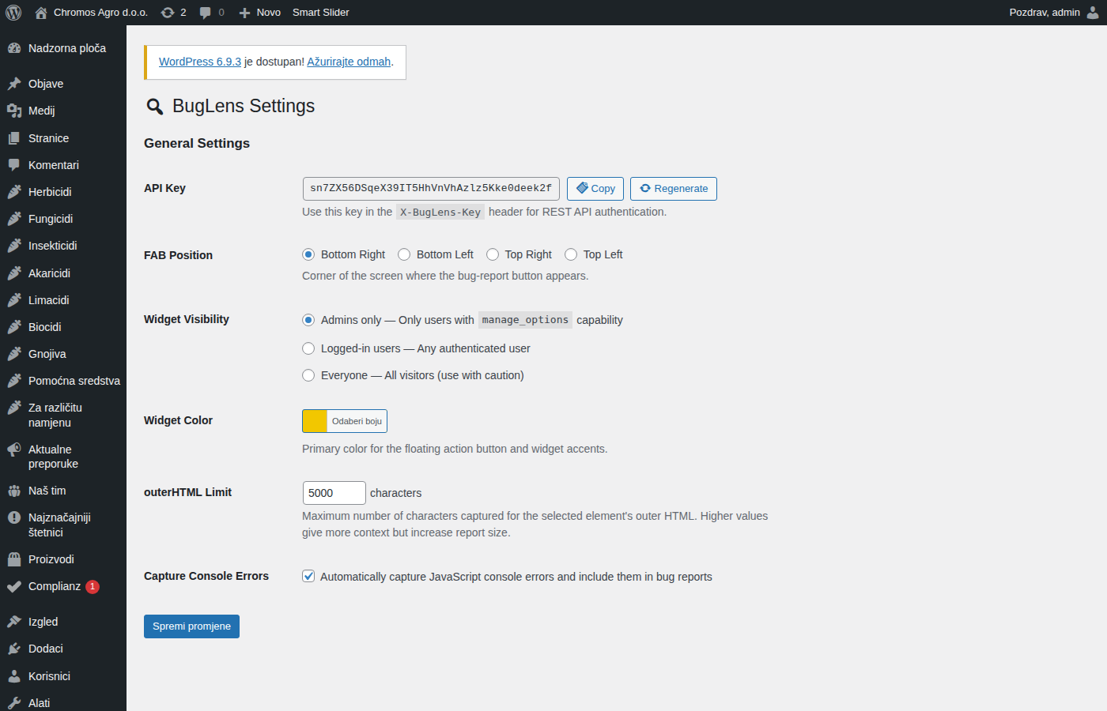Select Bottom Left FAB position

pos(404,254)
